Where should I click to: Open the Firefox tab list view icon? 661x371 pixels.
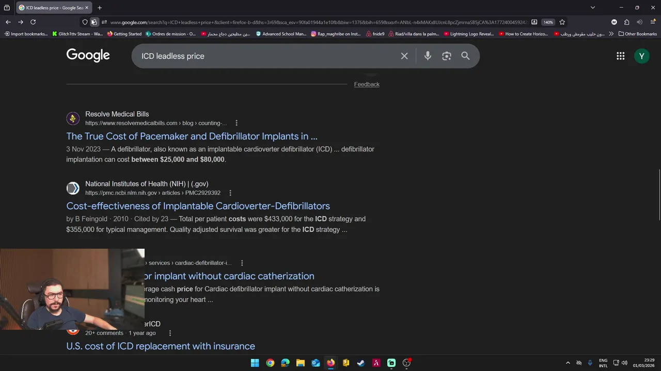pos(7,8)
